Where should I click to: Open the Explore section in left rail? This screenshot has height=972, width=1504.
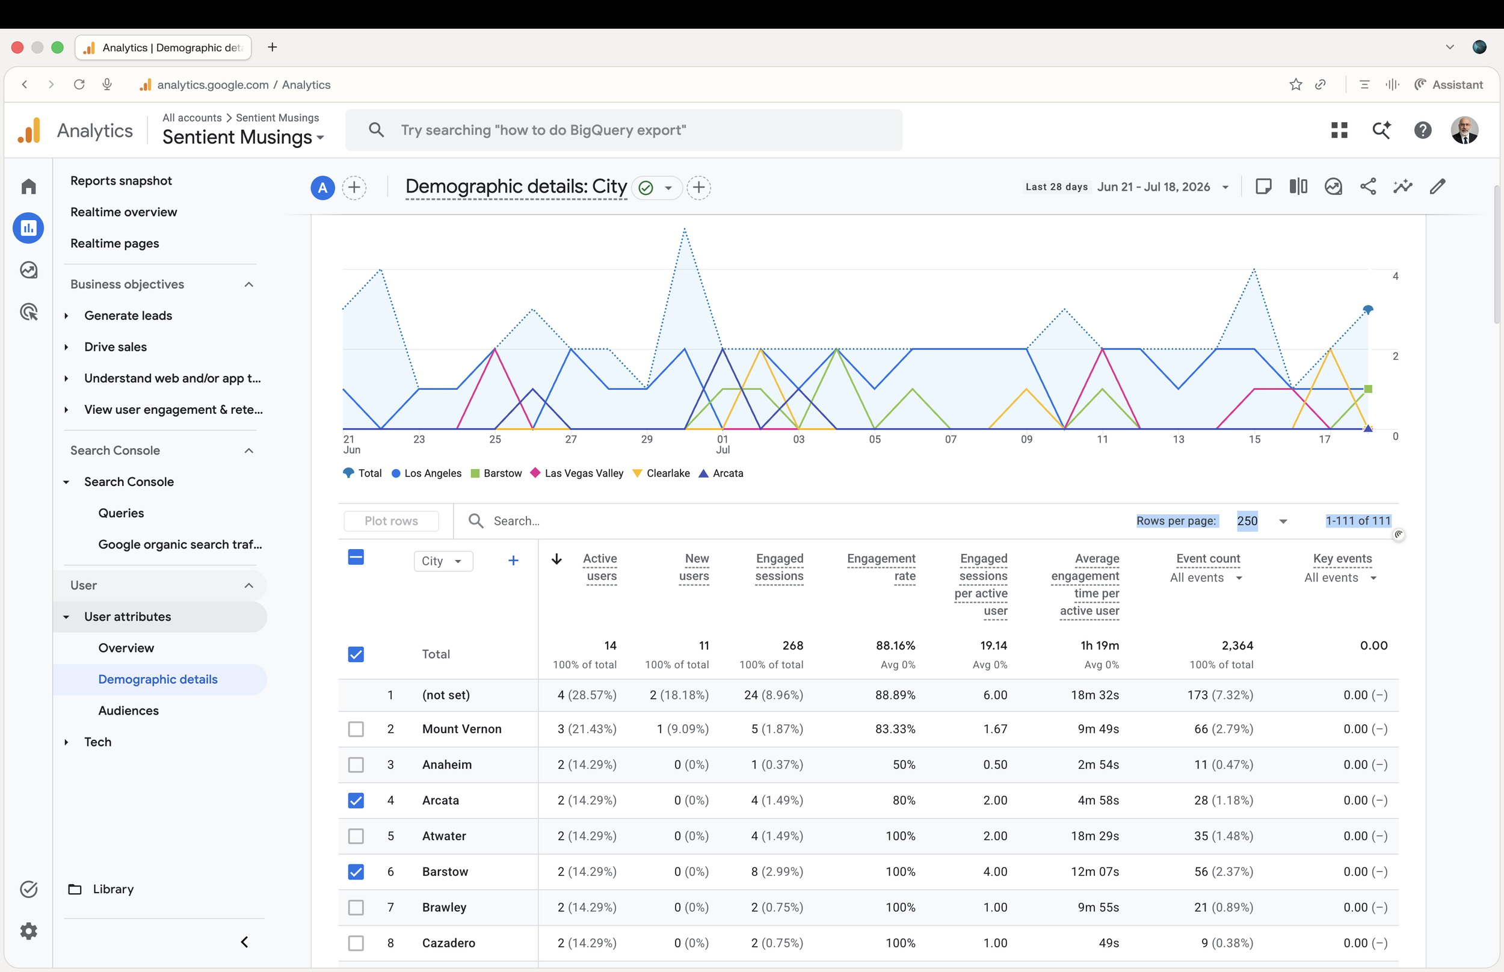point(28,270)
